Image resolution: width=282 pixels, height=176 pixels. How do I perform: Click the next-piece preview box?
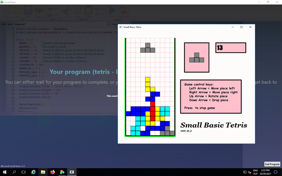(197, 57)
